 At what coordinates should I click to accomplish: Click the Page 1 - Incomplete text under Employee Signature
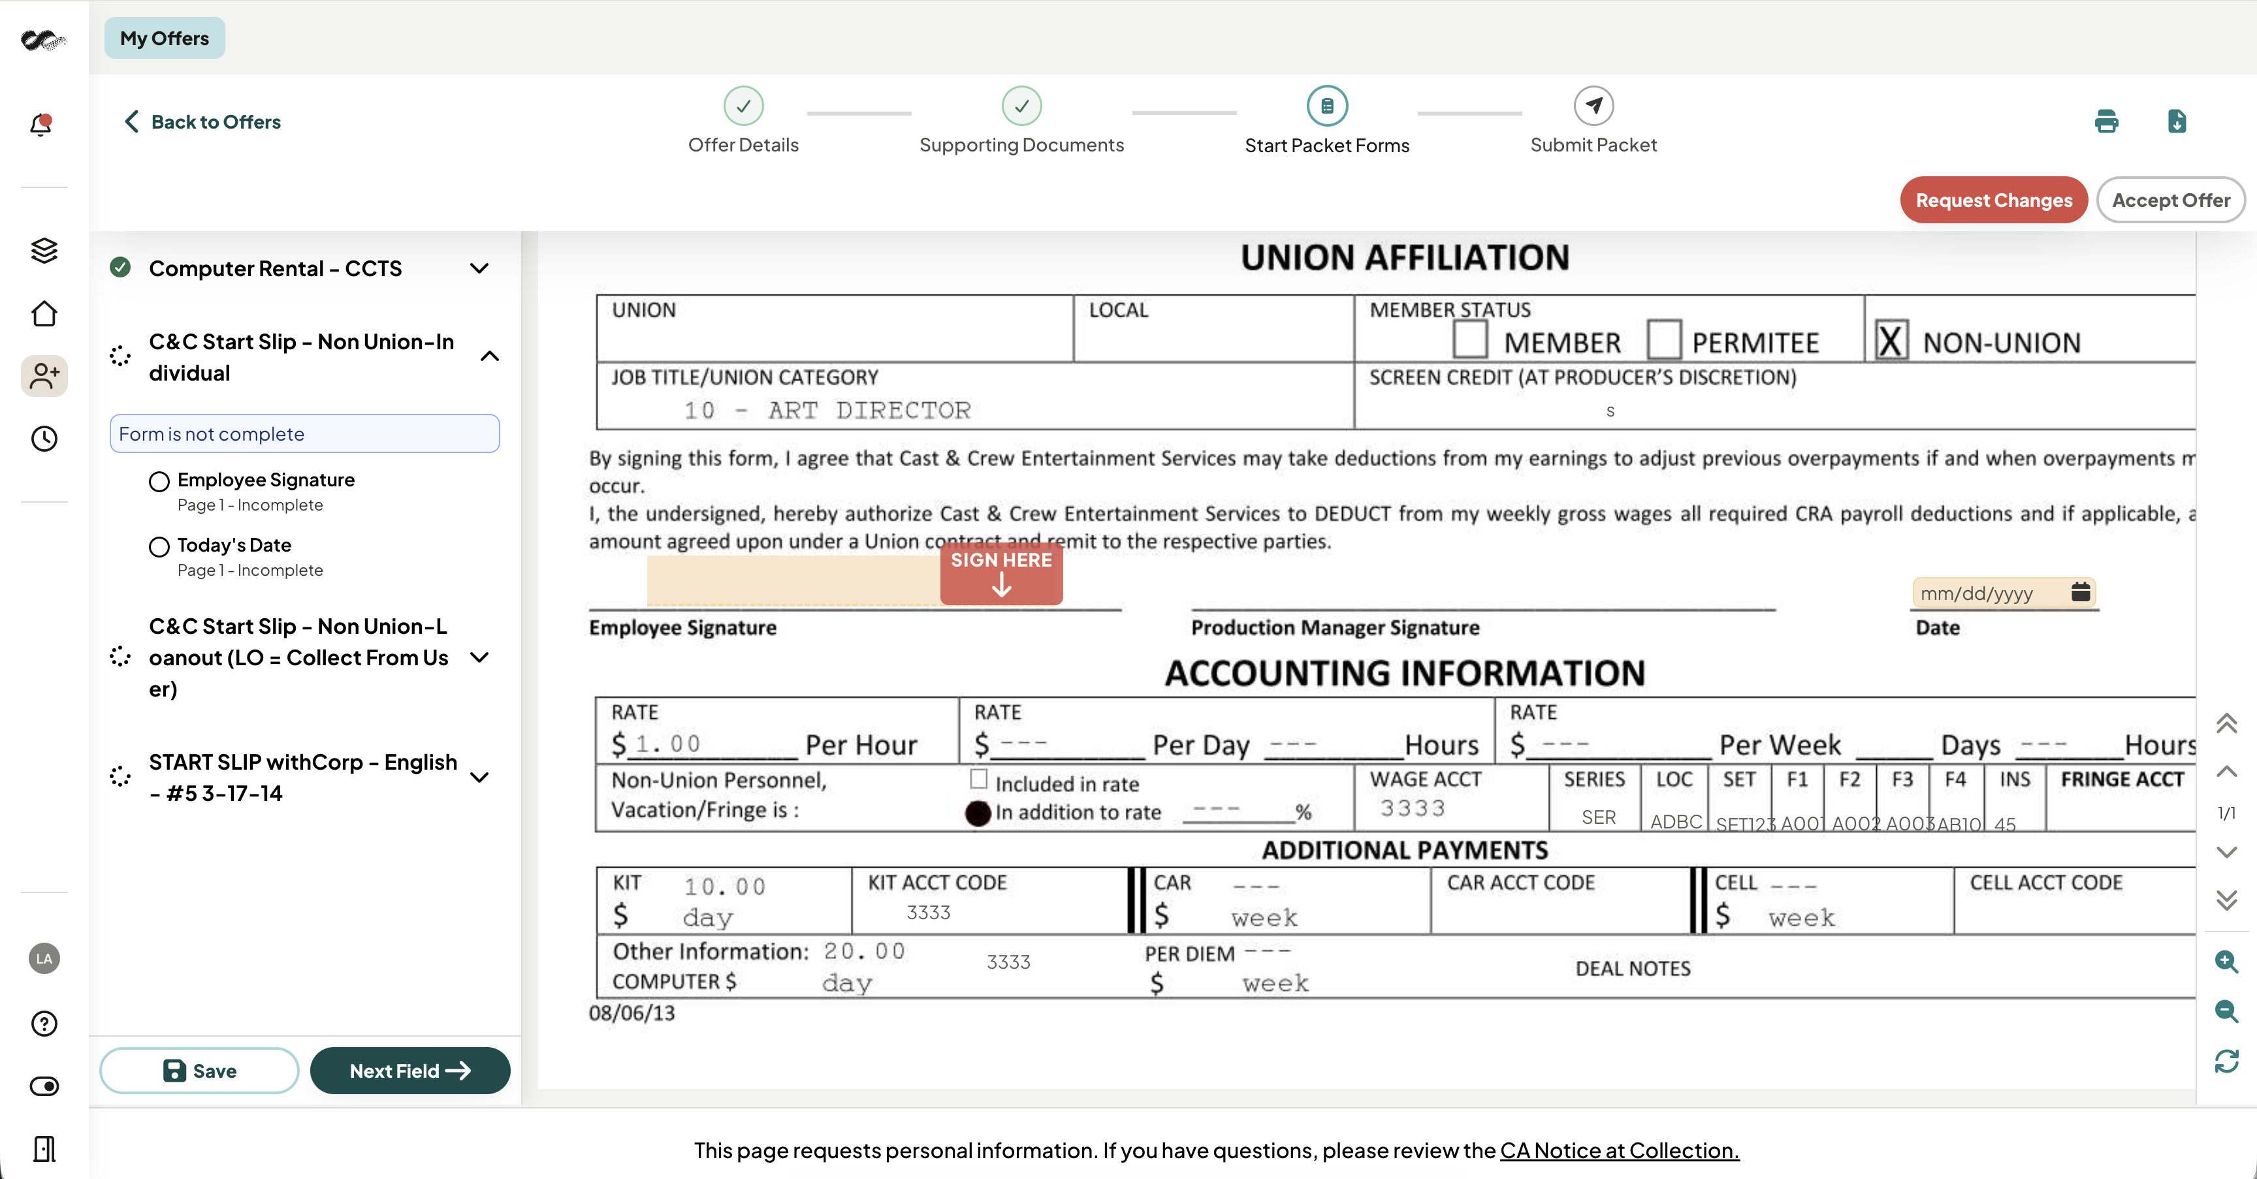tap(249, 505)
